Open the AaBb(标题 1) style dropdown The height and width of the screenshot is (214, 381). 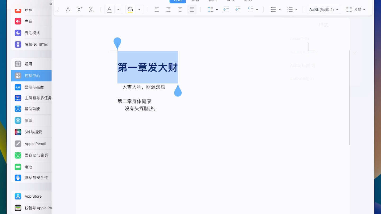click(324, 10)
